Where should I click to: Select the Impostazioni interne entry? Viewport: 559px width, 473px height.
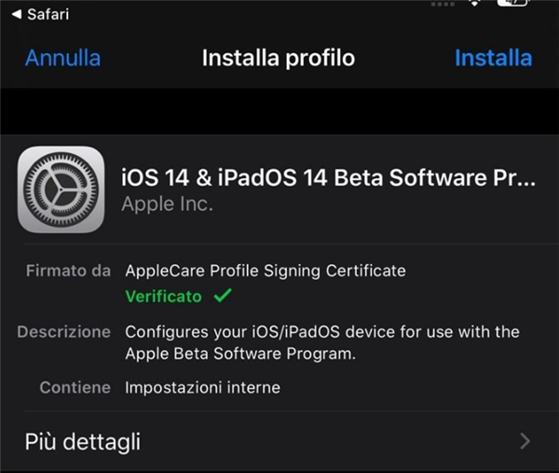[202, 387]
